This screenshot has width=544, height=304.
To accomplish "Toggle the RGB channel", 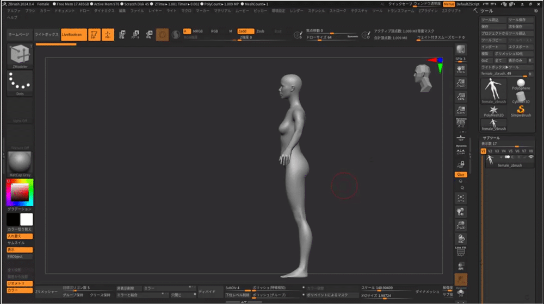I will click(214, 31).
